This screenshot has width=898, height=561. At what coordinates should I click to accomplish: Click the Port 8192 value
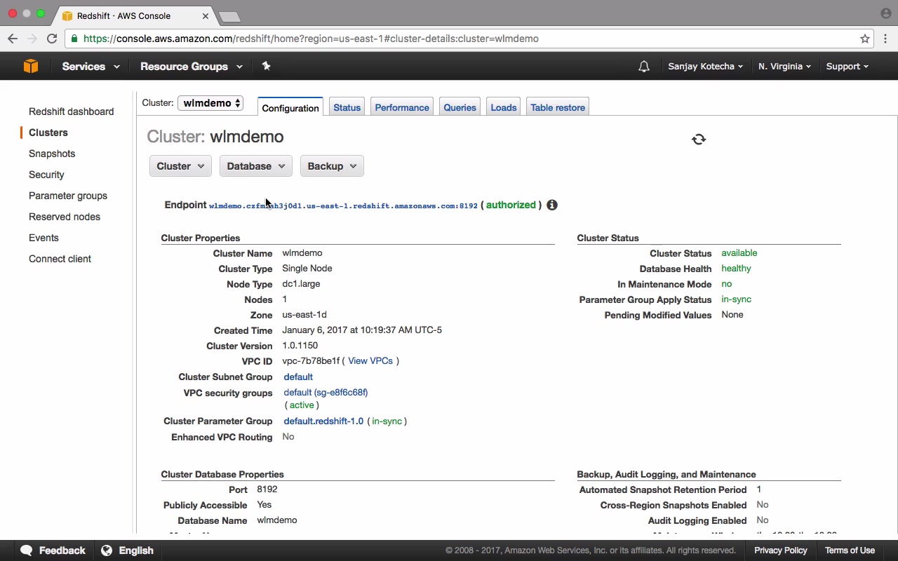267,489
